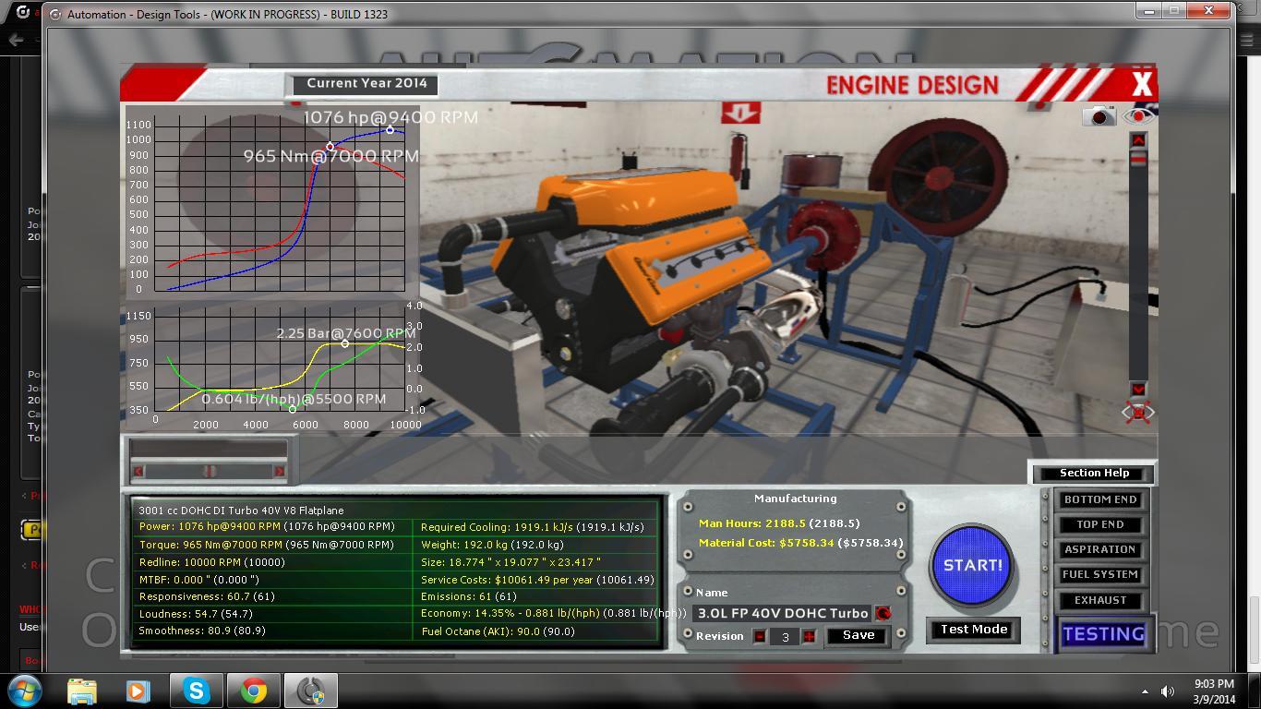The width and height of the screenshot is (1261, 709).
Task: Toggle Test Mode button
Action: [x=973, y=630]
